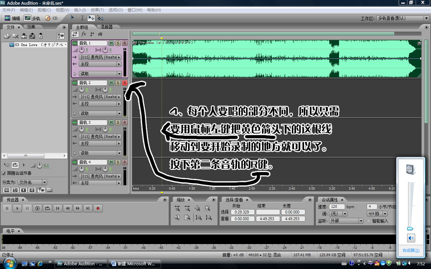The width and height of the screenshot is (431, 269).
Task: Click the Zoom Out Vertically icon
Action: click(209, 218)
